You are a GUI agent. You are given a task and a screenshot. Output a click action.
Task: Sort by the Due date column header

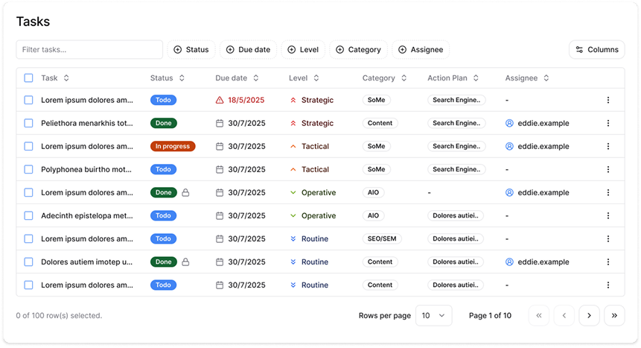[x=237, y=77]
